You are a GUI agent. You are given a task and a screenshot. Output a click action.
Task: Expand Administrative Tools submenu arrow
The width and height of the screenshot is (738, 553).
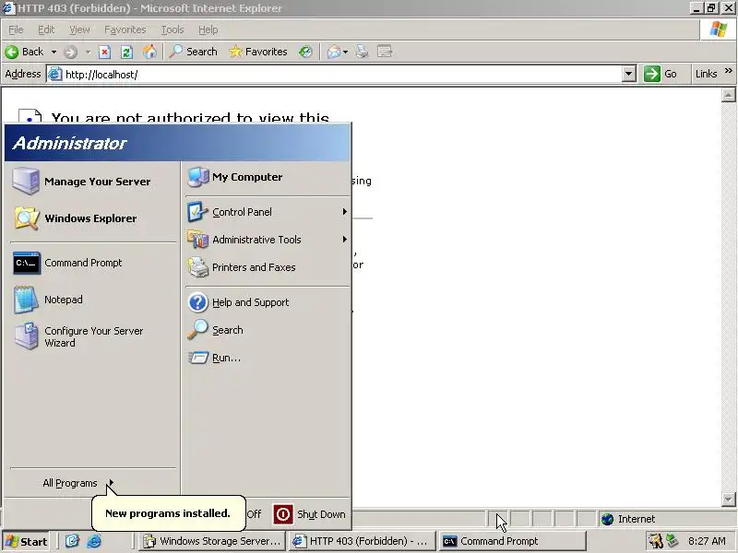click(x=344, y=240)
